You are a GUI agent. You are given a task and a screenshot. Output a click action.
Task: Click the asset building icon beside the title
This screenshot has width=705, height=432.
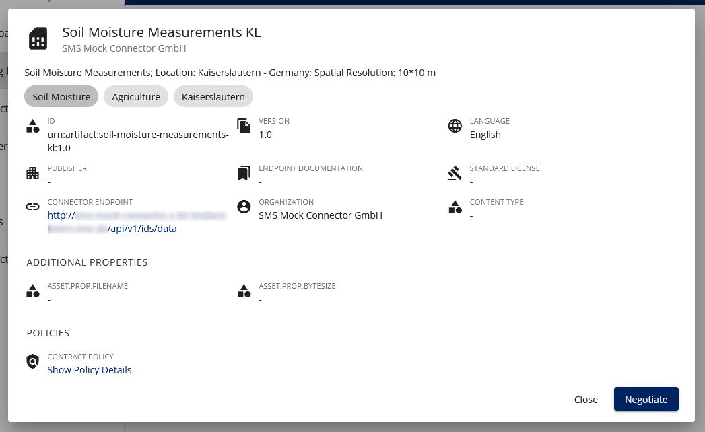(x=38, y=38)
